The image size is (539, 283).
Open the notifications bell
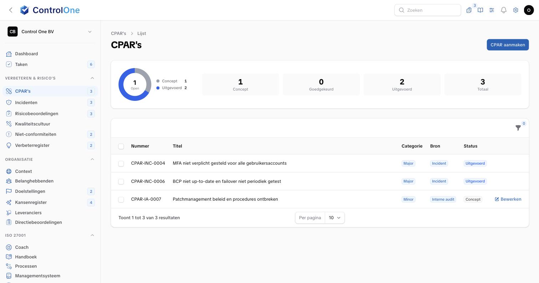[504, 10]
